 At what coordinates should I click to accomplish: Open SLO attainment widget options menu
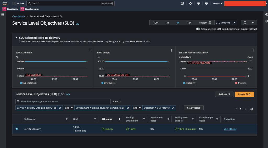[90, 51]
